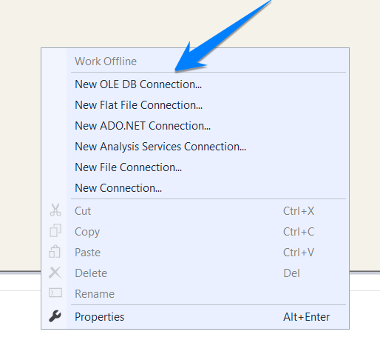
Task: Open New ADO.NET Connection dialog
Action: point(143,126)
